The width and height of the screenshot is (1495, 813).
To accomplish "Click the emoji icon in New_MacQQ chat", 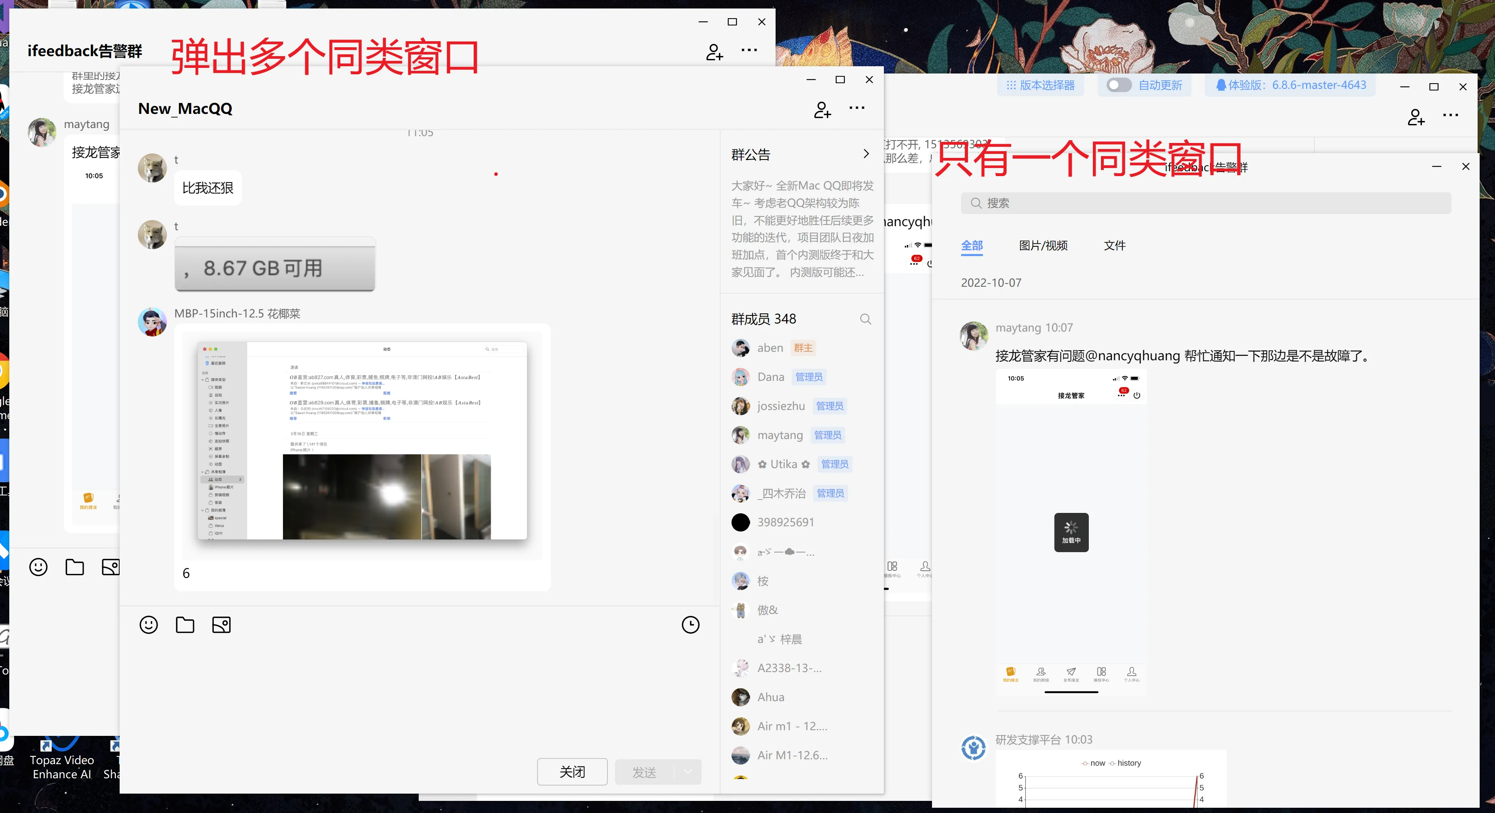I will coord(149,624).
